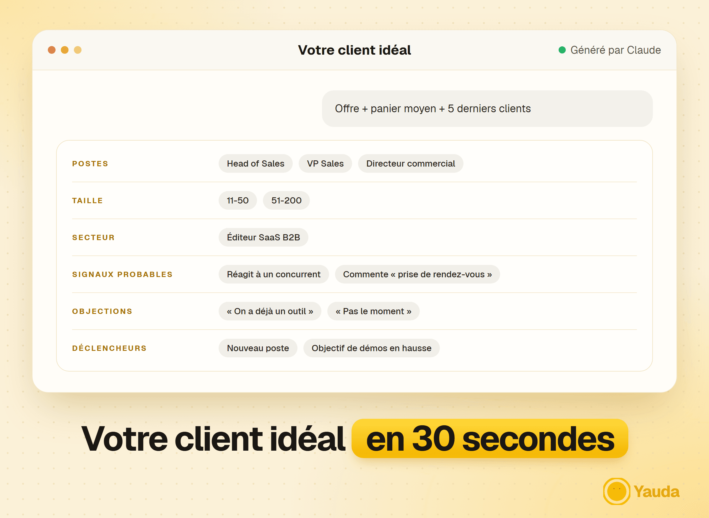
Task: Click the Nouveau poste chip
Action: point(258,348)
